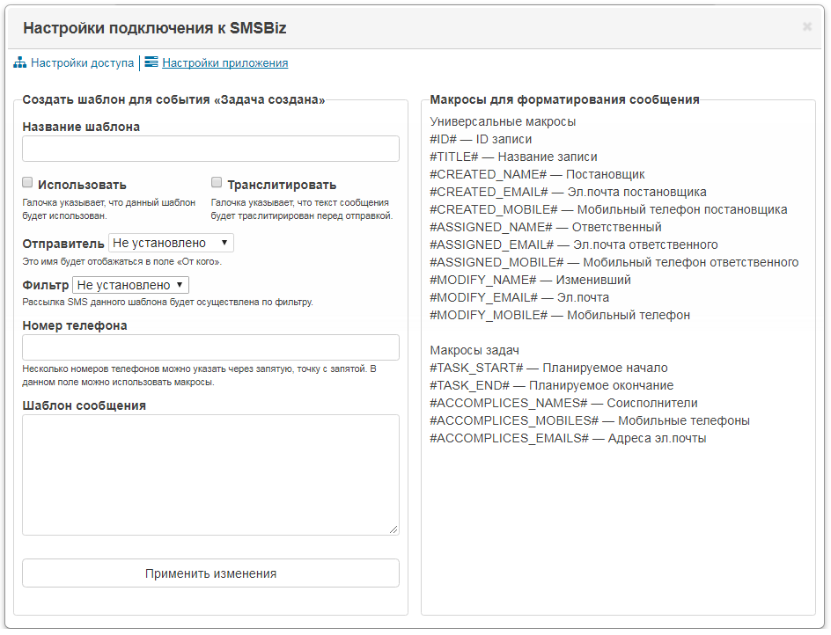The height and width of the screenshot is (635, 831).
Task: Click the #MODIFY_NAME# macro line
Action: click(x=531, y=280)
